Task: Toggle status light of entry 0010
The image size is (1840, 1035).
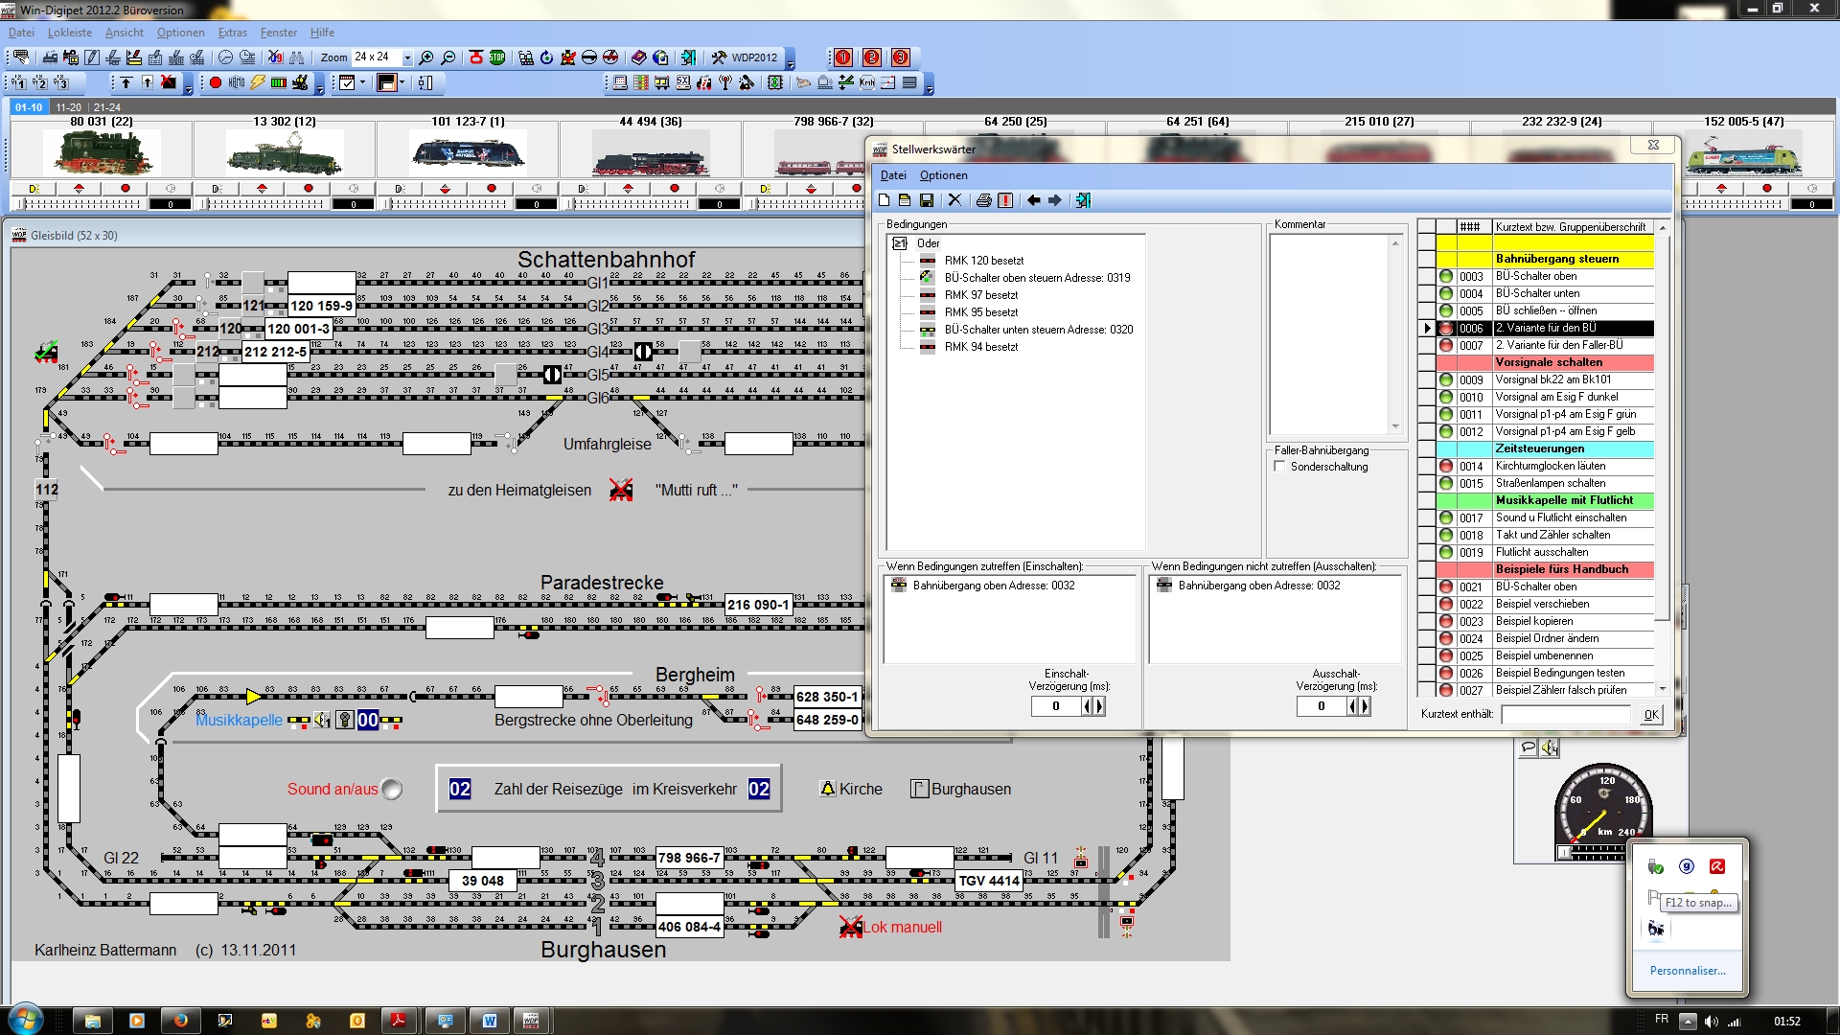Action: (1446, 397)
